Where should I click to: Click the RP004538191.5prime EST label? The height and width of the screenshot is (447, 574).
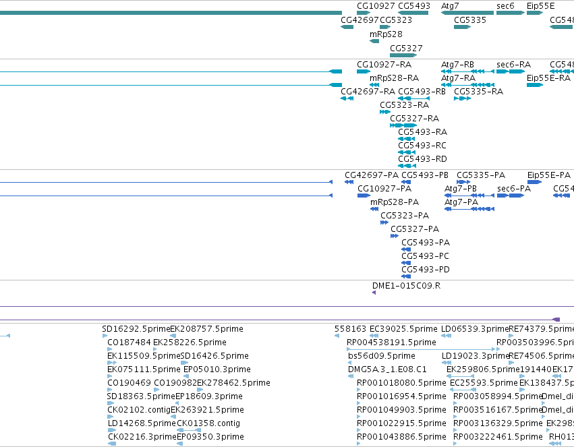pyautogui.click(x=391, y=342)
